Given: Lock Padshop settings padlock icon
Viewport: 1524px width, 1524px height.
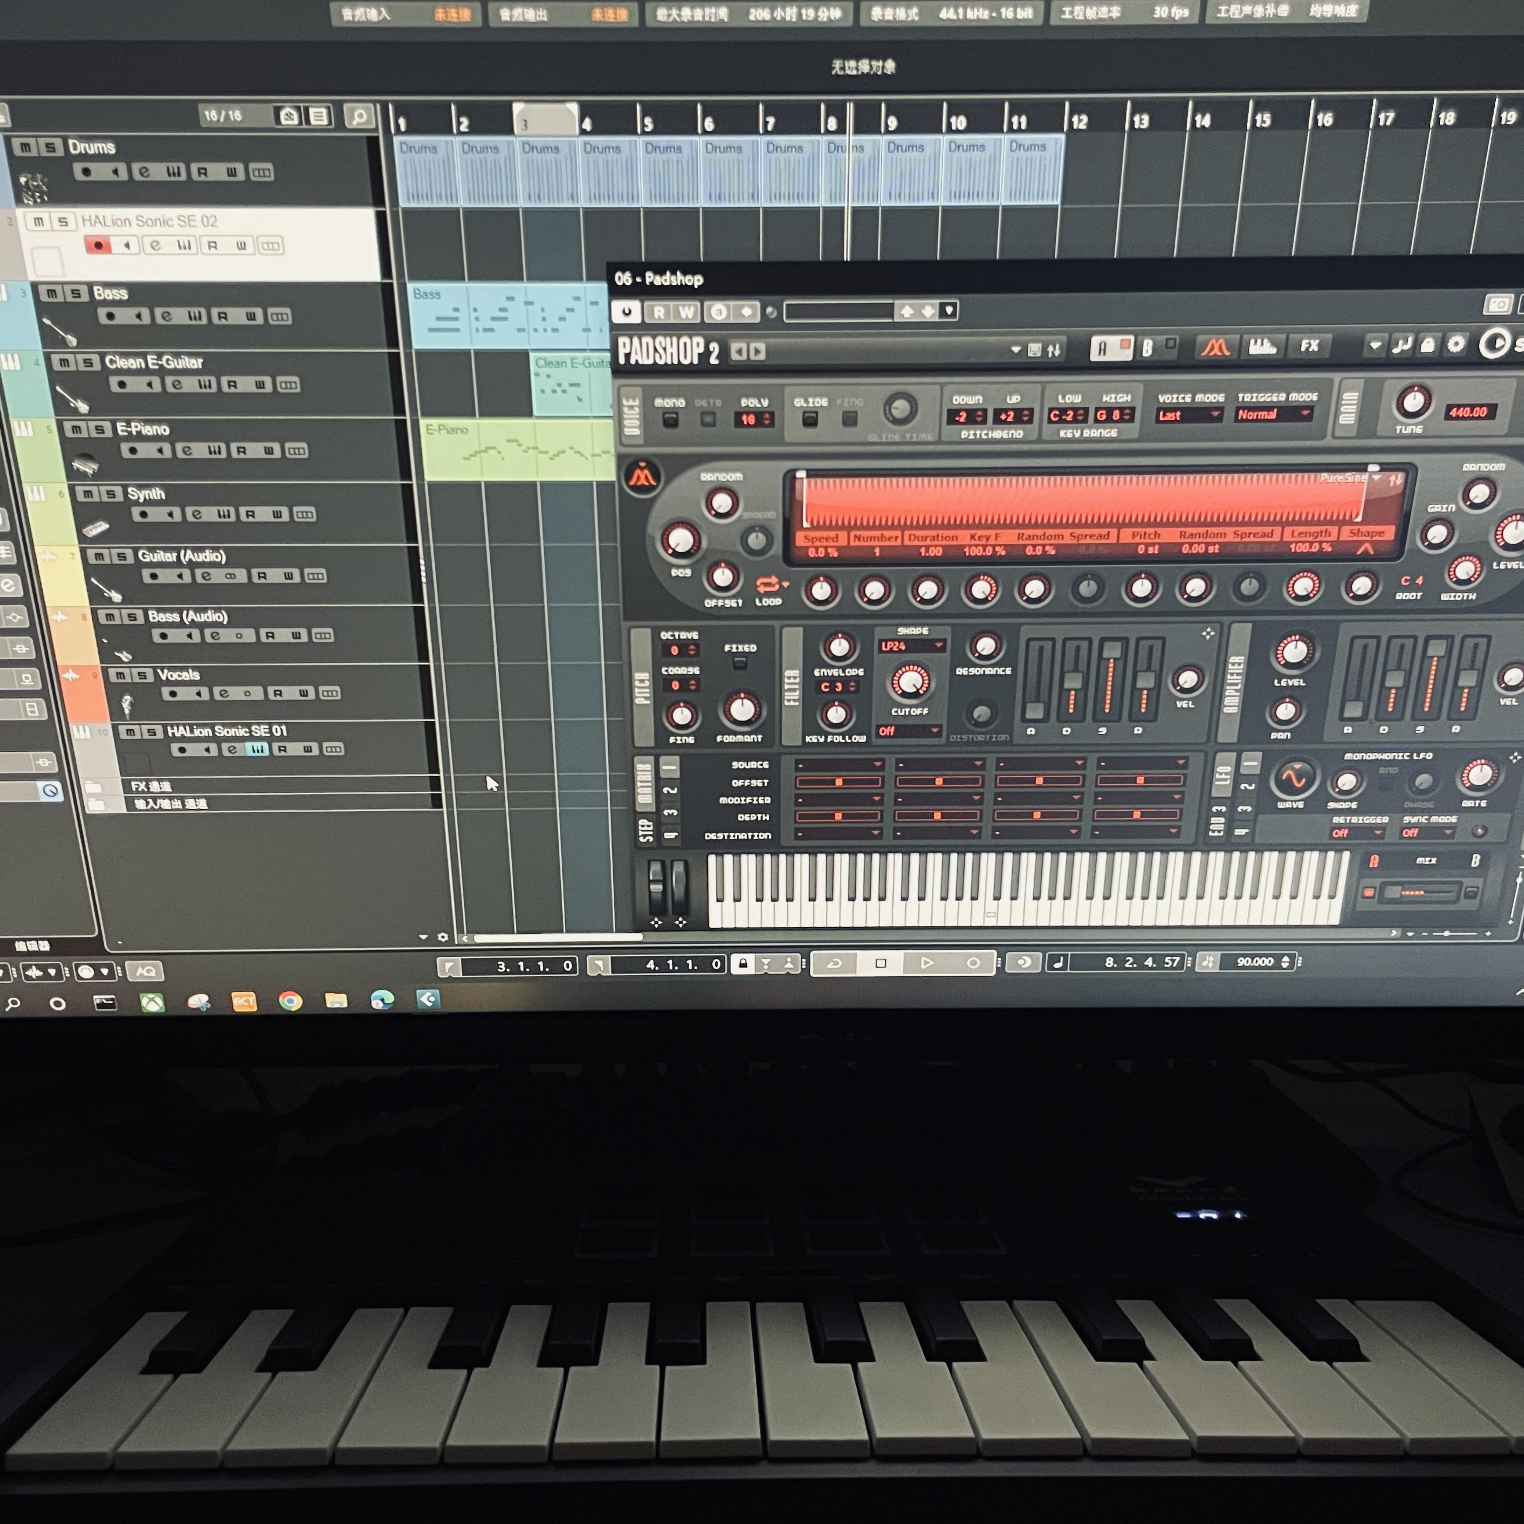Looking at the screenshot, I should [1428, 345].
